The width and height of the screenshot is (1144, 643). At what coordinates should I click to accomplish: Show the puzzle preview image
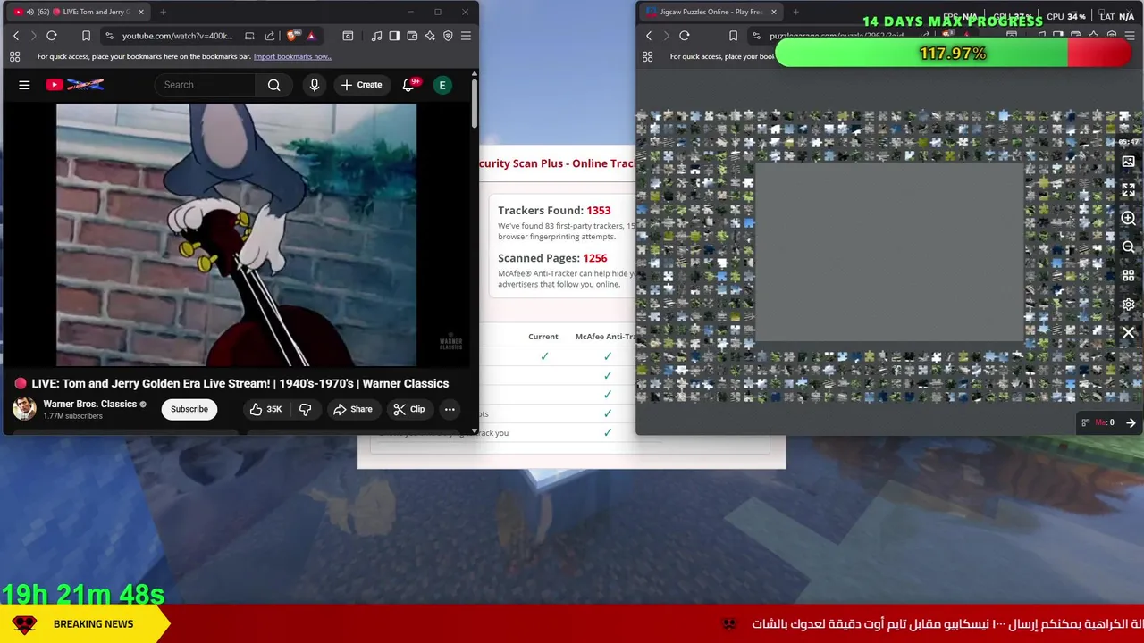[1128, 162]
